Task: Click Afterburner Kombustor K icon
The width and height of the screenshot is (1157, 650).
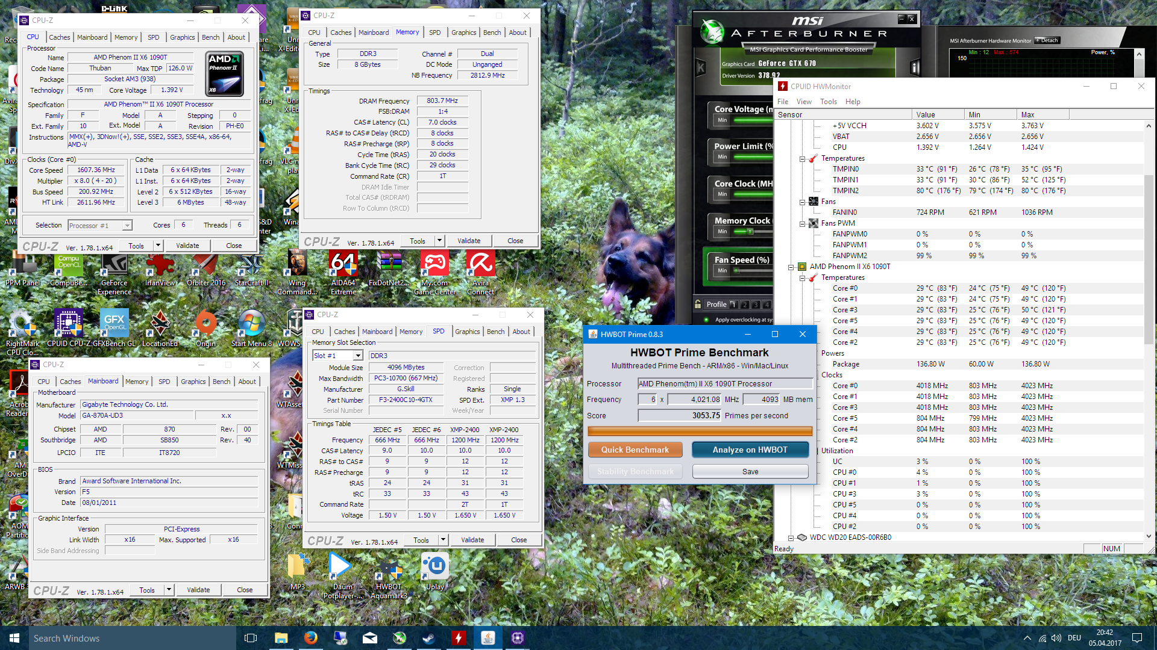Action: [x=701, y=67]
